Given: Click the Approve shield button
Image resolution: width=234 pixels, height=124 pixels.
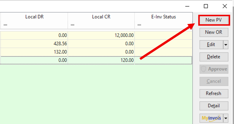Looking at the screenshot, I should [214, 69].
